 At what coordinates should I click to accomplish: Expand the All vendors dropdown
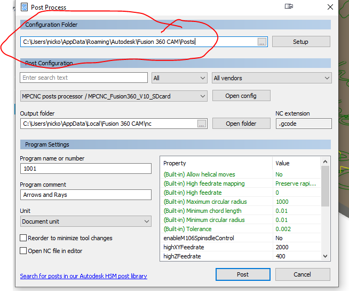pos(272,78)
